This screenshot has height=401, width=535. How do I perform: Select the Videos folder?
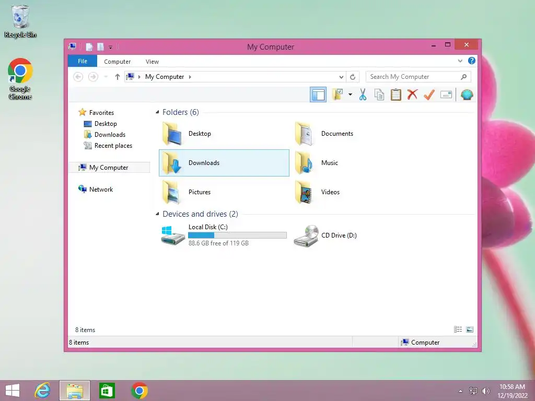[356, 192]
